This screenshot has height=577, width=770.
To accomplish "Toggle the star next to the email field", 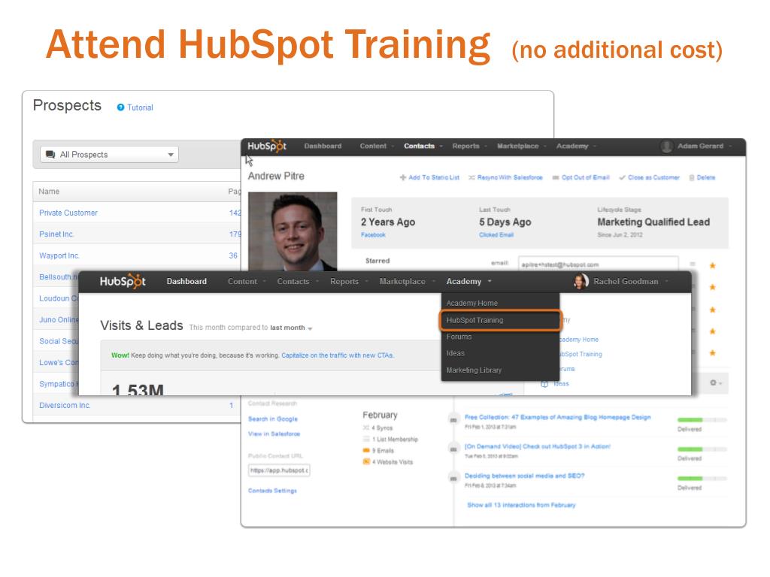I will tap(713, 265).
